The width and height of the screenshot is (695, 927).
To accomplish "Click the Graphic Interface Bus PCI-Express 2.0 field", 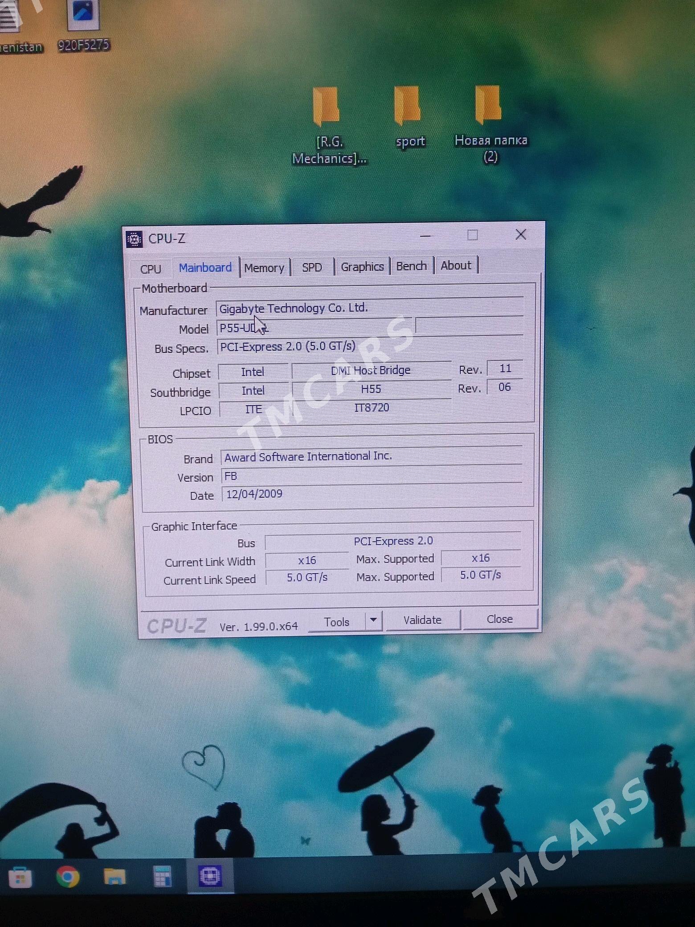I will 393,541.
